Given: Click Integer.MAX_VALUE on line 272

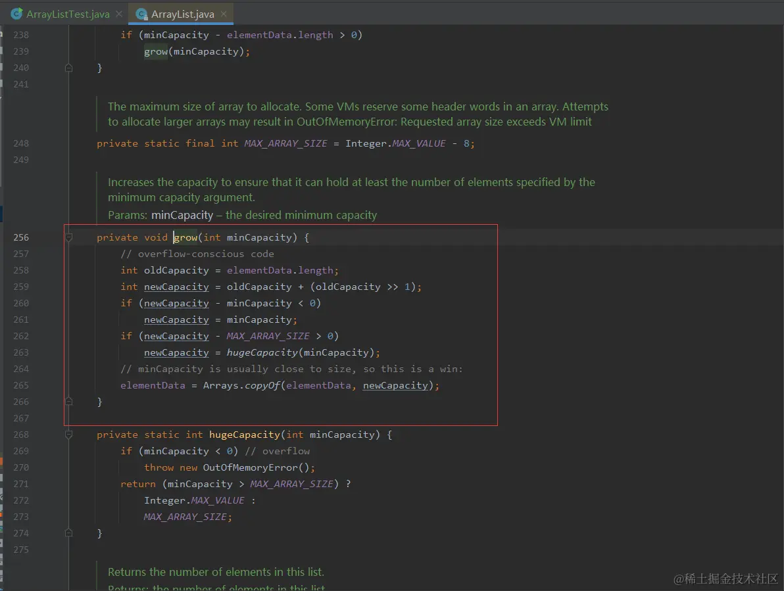Looking at the screenshot, I should [x=194, y=500].
